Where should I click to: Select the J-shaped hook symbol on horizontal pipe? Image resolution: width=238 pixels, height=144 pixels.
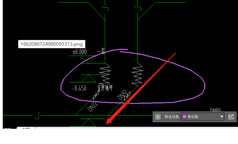(x=37, y=116)
